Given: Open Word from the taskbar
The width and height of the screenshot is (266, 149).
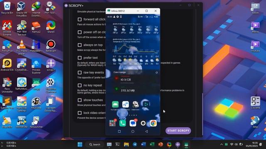Looking at the screenshot, I should coord(143,144).
